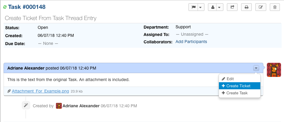
Task: Click the transfer task share icon
Action: coord(232,7)
